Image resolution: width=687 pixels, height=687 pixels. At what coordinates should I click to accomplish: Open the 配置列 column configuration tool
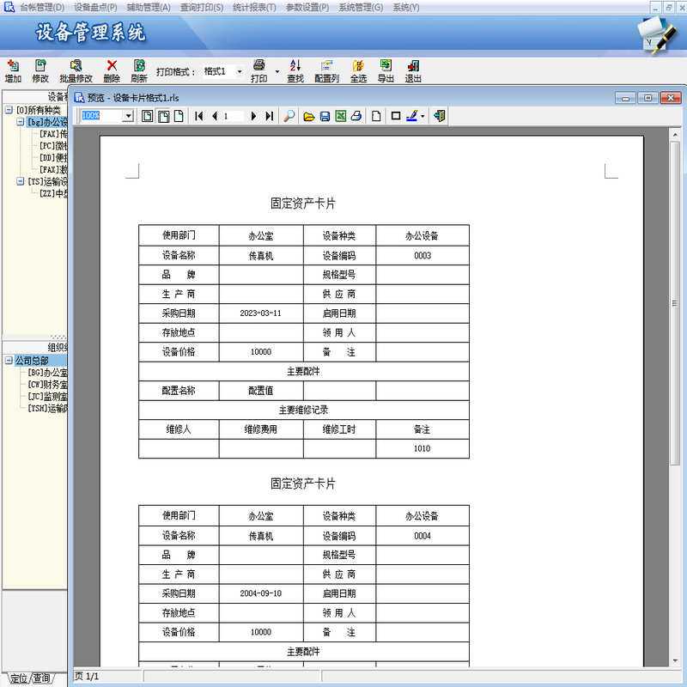click(x=327, y=71)
